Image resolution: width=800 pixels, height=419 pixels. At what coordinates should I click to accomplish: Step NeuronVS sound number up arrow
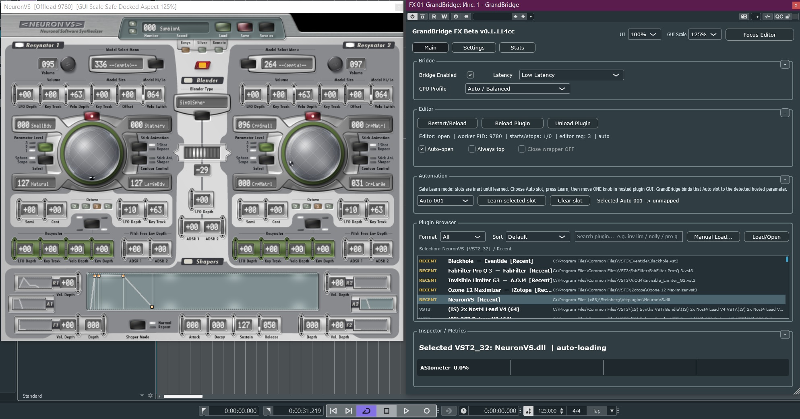(132, 24)
